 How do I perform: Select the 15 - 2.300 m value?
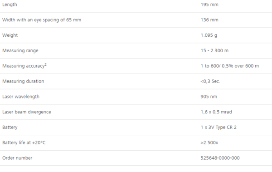tap(214, 50)
